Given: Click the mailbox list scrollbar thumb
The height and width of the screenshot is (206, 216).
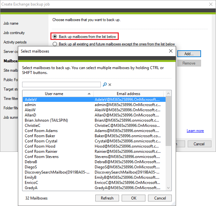Looking at the screenshot, I should [x=168, y=121].
